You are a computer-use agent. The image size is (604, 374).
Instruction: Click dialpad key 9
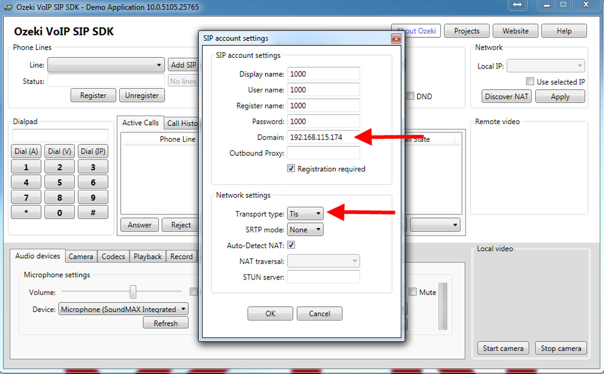pos(93,197)
